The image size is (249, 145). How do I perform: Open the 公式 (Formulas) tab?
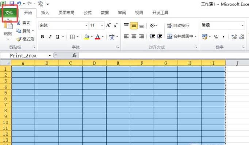click(88, 13)
